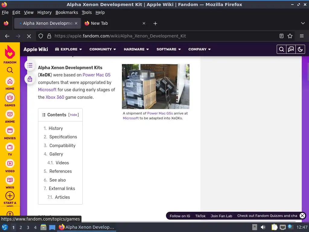
Task: Follow the Microsoft link in intro paragraph
Action: 47,90
